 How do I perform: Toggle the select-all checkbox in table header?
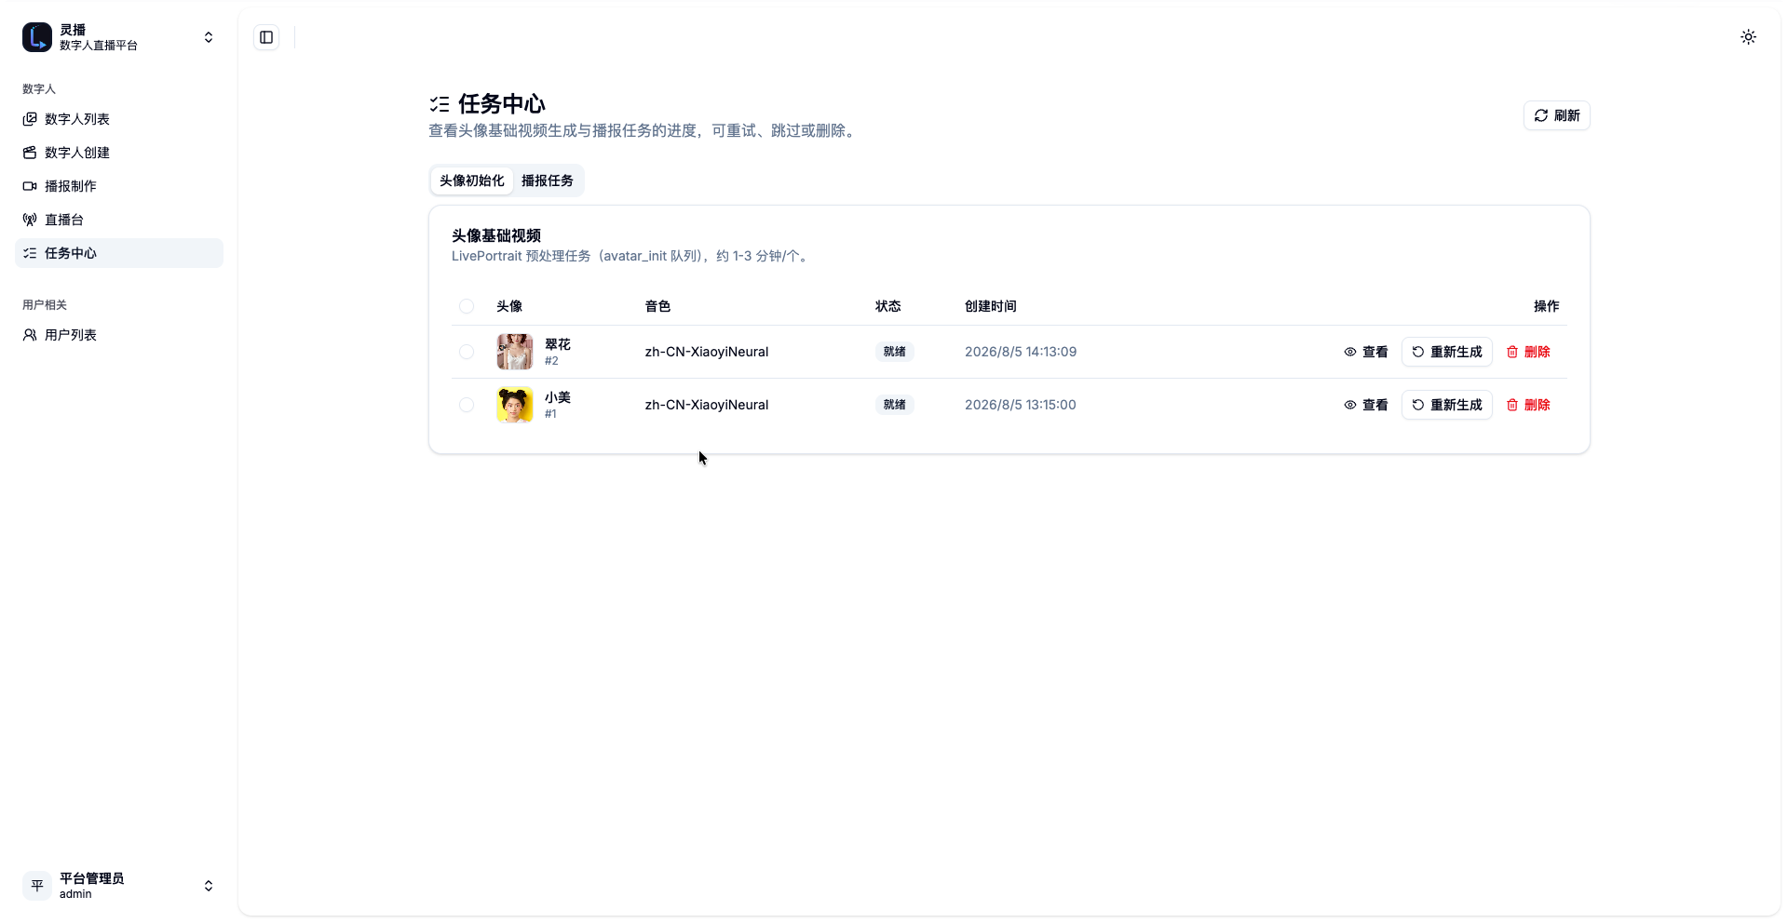tap(467, 306)
